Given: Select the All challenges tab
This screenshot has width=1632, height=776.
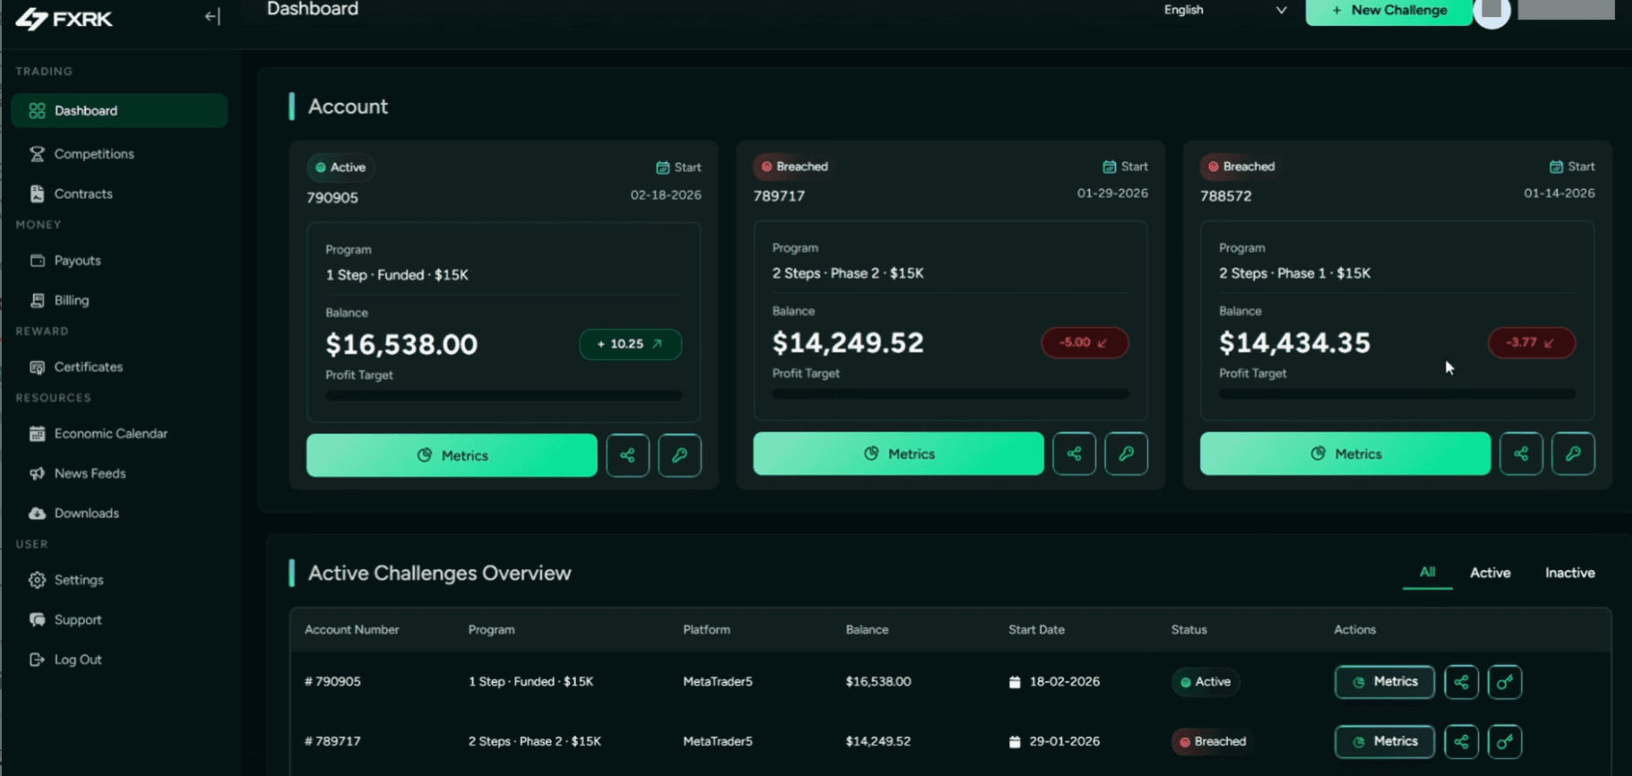Looking at the screenshot, I should pos(1427,573).
